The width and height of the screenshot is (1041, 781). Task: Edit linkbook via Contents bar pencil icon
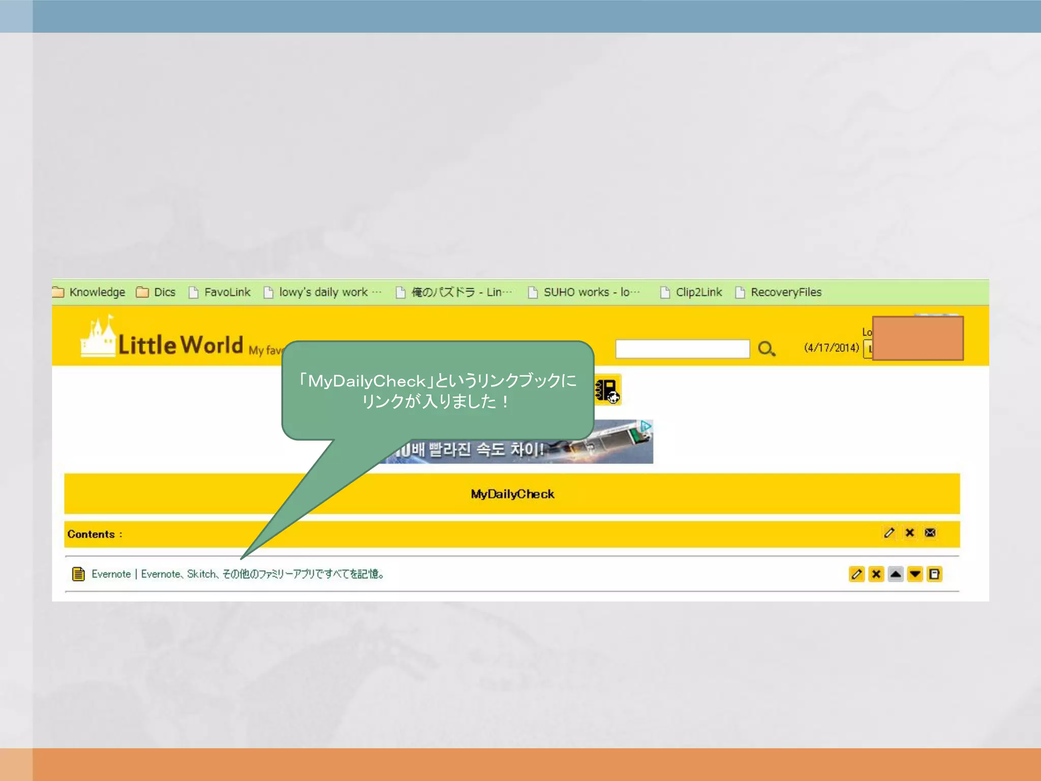pyautogui.click(x=889, y=533)
